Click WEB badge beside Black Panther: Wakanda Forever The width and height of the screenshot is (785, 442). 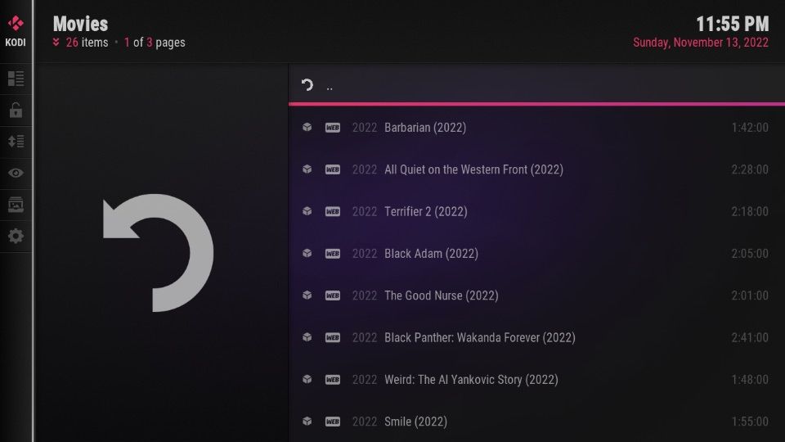coord(333,337)
